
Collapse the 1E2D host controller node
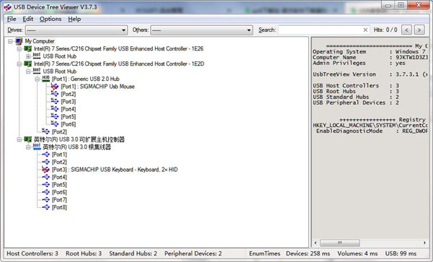pos(19,64)
